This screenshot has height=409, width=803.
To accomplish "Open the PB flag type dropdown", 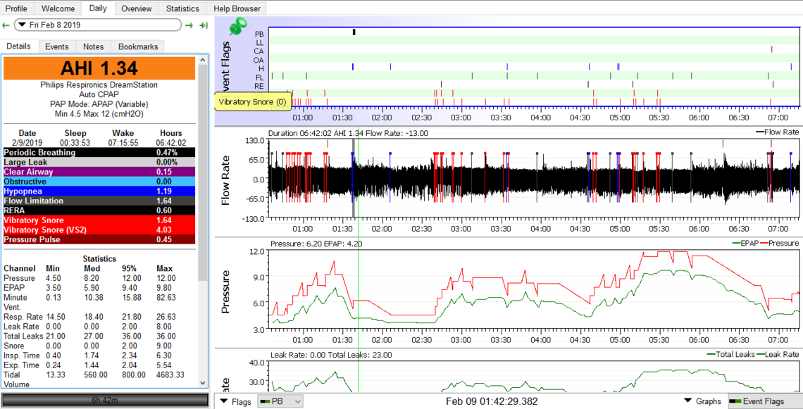I will (x=280, y=401).
